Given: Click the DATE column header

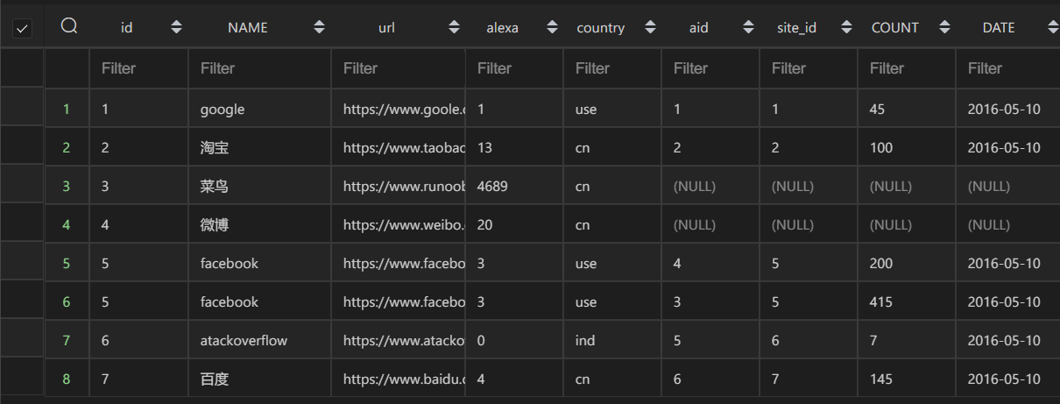Looking at the screenshot, I should point(999,27).
